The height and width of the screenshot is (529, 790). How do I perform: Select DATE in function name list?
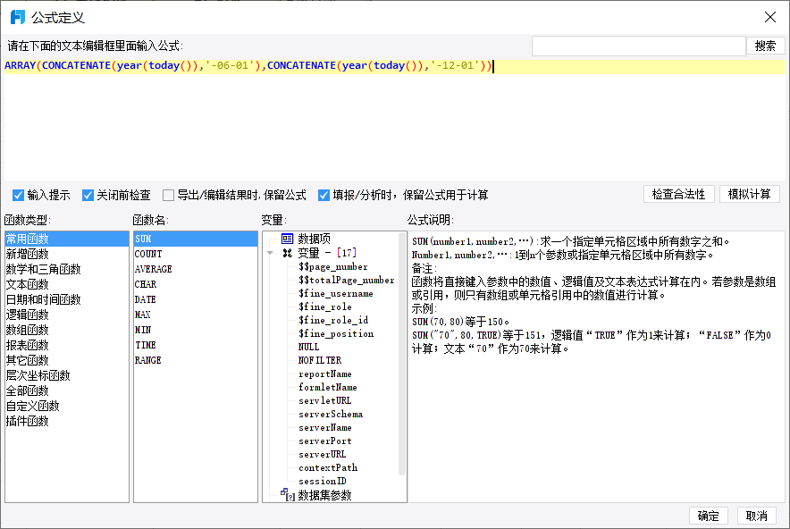click(x=196, y=299)
